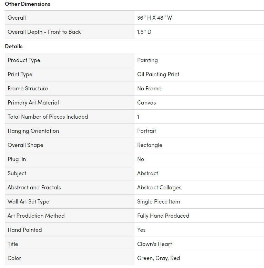Viewport: 264px width, 268px height.
Task: Select the Clown's Heart title value
Action: pos(154,244)
